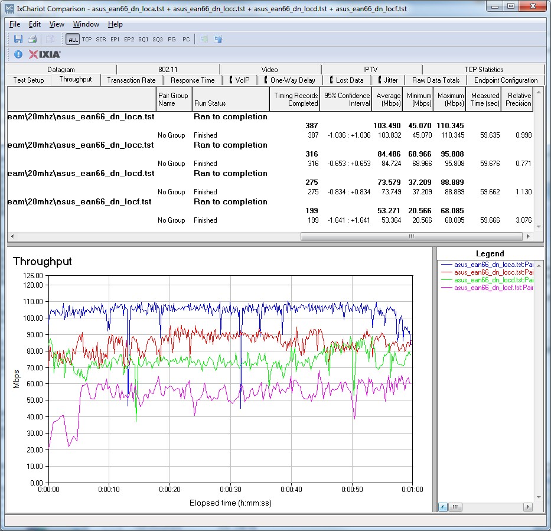Image resolution: width=551 pixels, height=531 pixels.
Task: Toggle the PG filter button
Action: click(x=172, y=40)
